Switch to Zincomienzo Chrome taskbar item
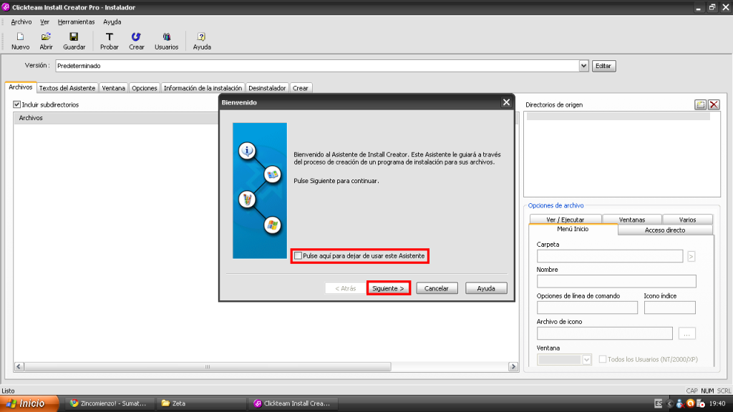 [109, 403]
